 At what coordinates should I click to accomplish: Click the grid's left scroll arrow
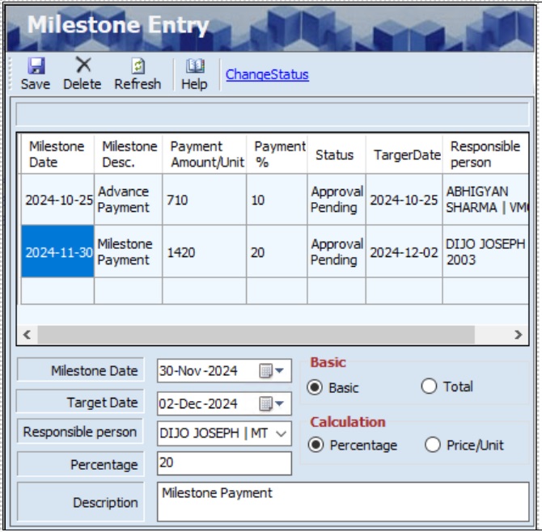28,334
